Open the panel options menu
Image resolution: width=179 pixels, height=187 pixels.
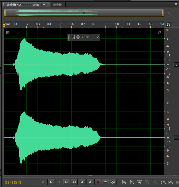coord(176,4)
